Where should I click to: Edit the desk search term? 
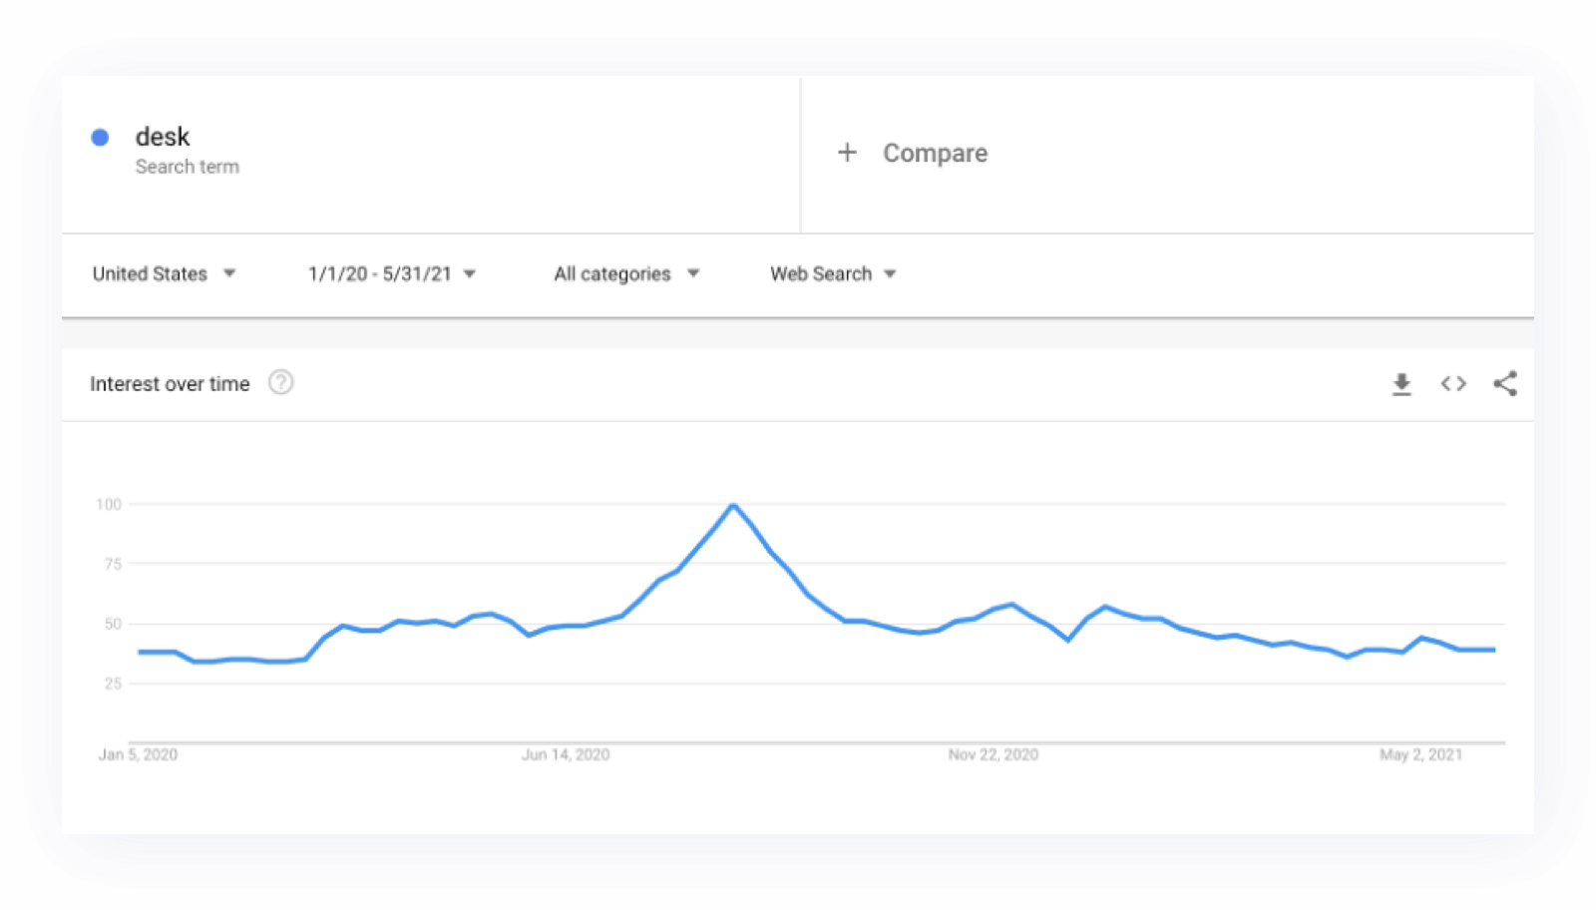tap(163, 137)
